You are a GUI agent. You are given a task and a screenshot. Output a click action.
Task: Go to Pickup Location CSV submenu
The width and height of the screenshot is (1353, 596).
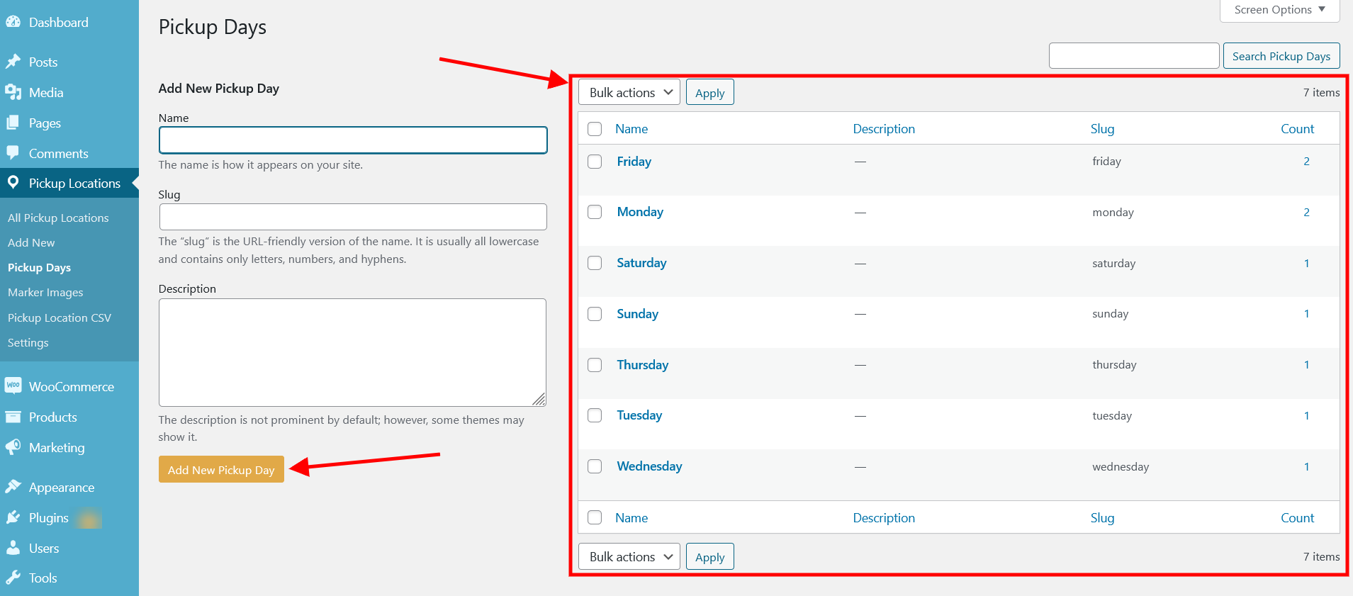(x=60, y=317)
